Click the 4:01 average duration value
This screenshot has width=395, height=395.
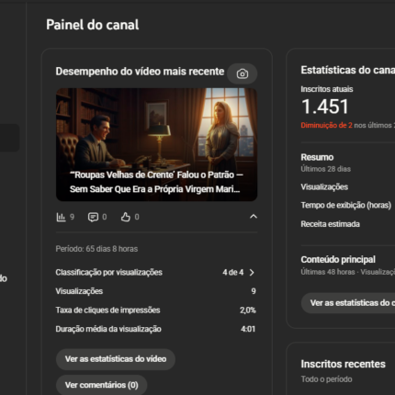point(248,329)
